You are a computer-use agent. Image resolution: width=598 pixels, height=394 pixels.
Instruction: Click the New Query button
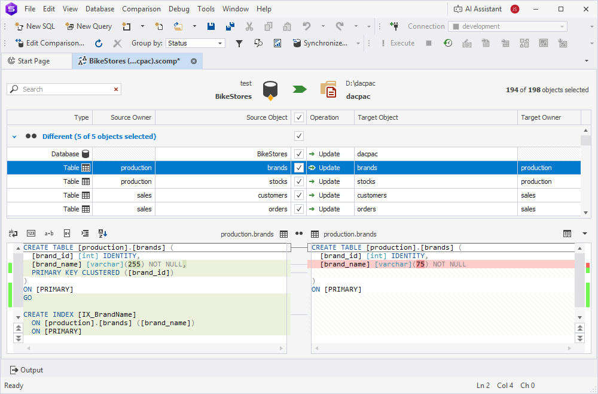click(89, 26)
